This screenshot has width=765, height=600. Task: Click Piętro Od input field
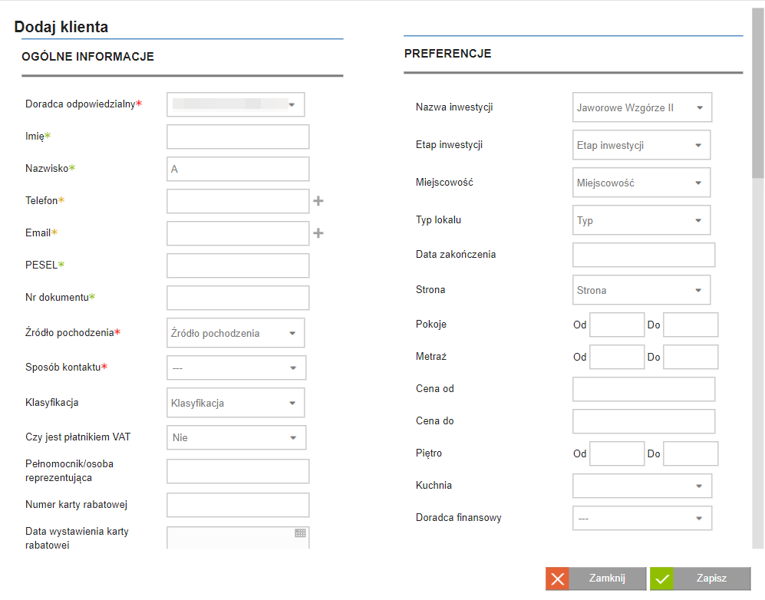tap(617, 453)
